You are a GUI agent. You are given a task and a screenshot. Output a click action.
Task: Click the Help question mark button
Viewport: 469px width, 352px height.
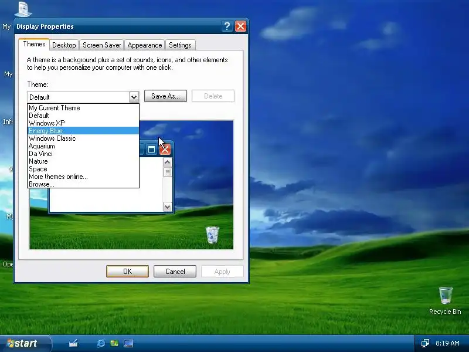click(227, 26)
